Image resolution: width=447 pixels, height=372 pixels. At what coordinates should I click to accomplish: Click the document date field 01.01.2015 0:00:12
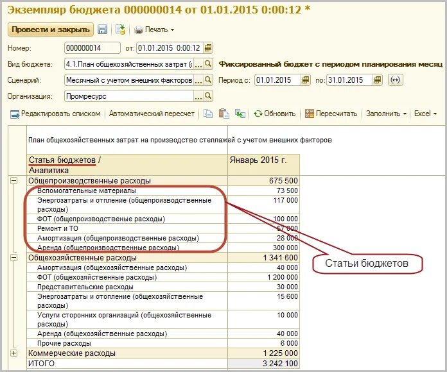170,48
